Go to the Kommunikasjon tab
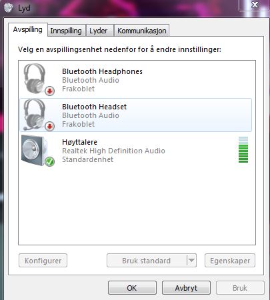The image size is (270, 300). point(142,31)
